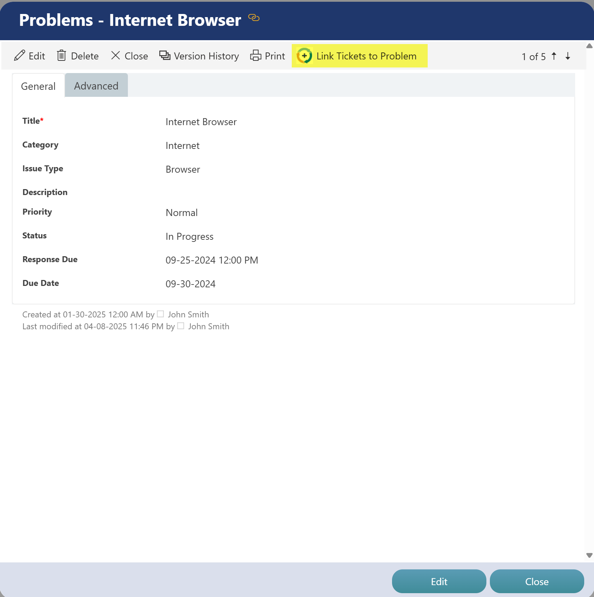Go to next record with down arrow
This screenshot has width=594, height=597.
coord(568,56)
